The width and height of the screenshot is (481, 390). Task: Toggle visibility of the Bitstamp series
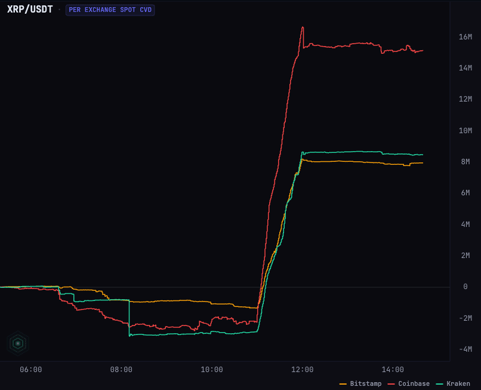pyautogui.click(x=365, y=383)
